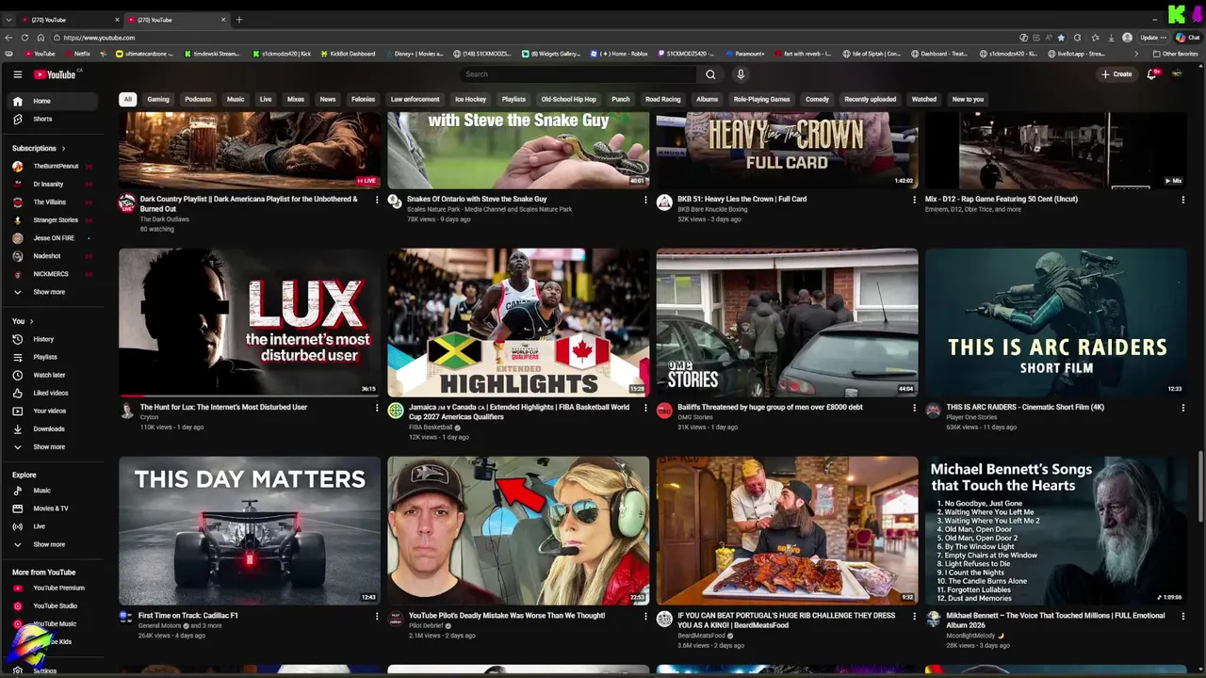The width and height of the screenshot is (1206, 678).
Task: Select the Podcasts filter chip
Action: click(198, 99)
